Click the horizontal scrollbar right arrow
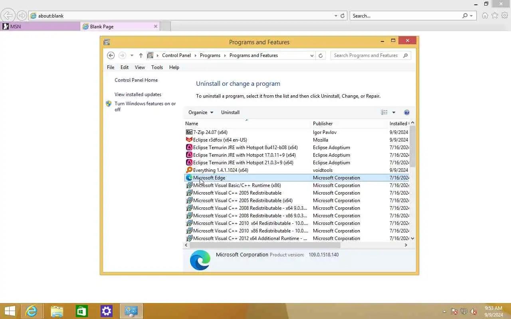511x319 pixels. point(406,245)
